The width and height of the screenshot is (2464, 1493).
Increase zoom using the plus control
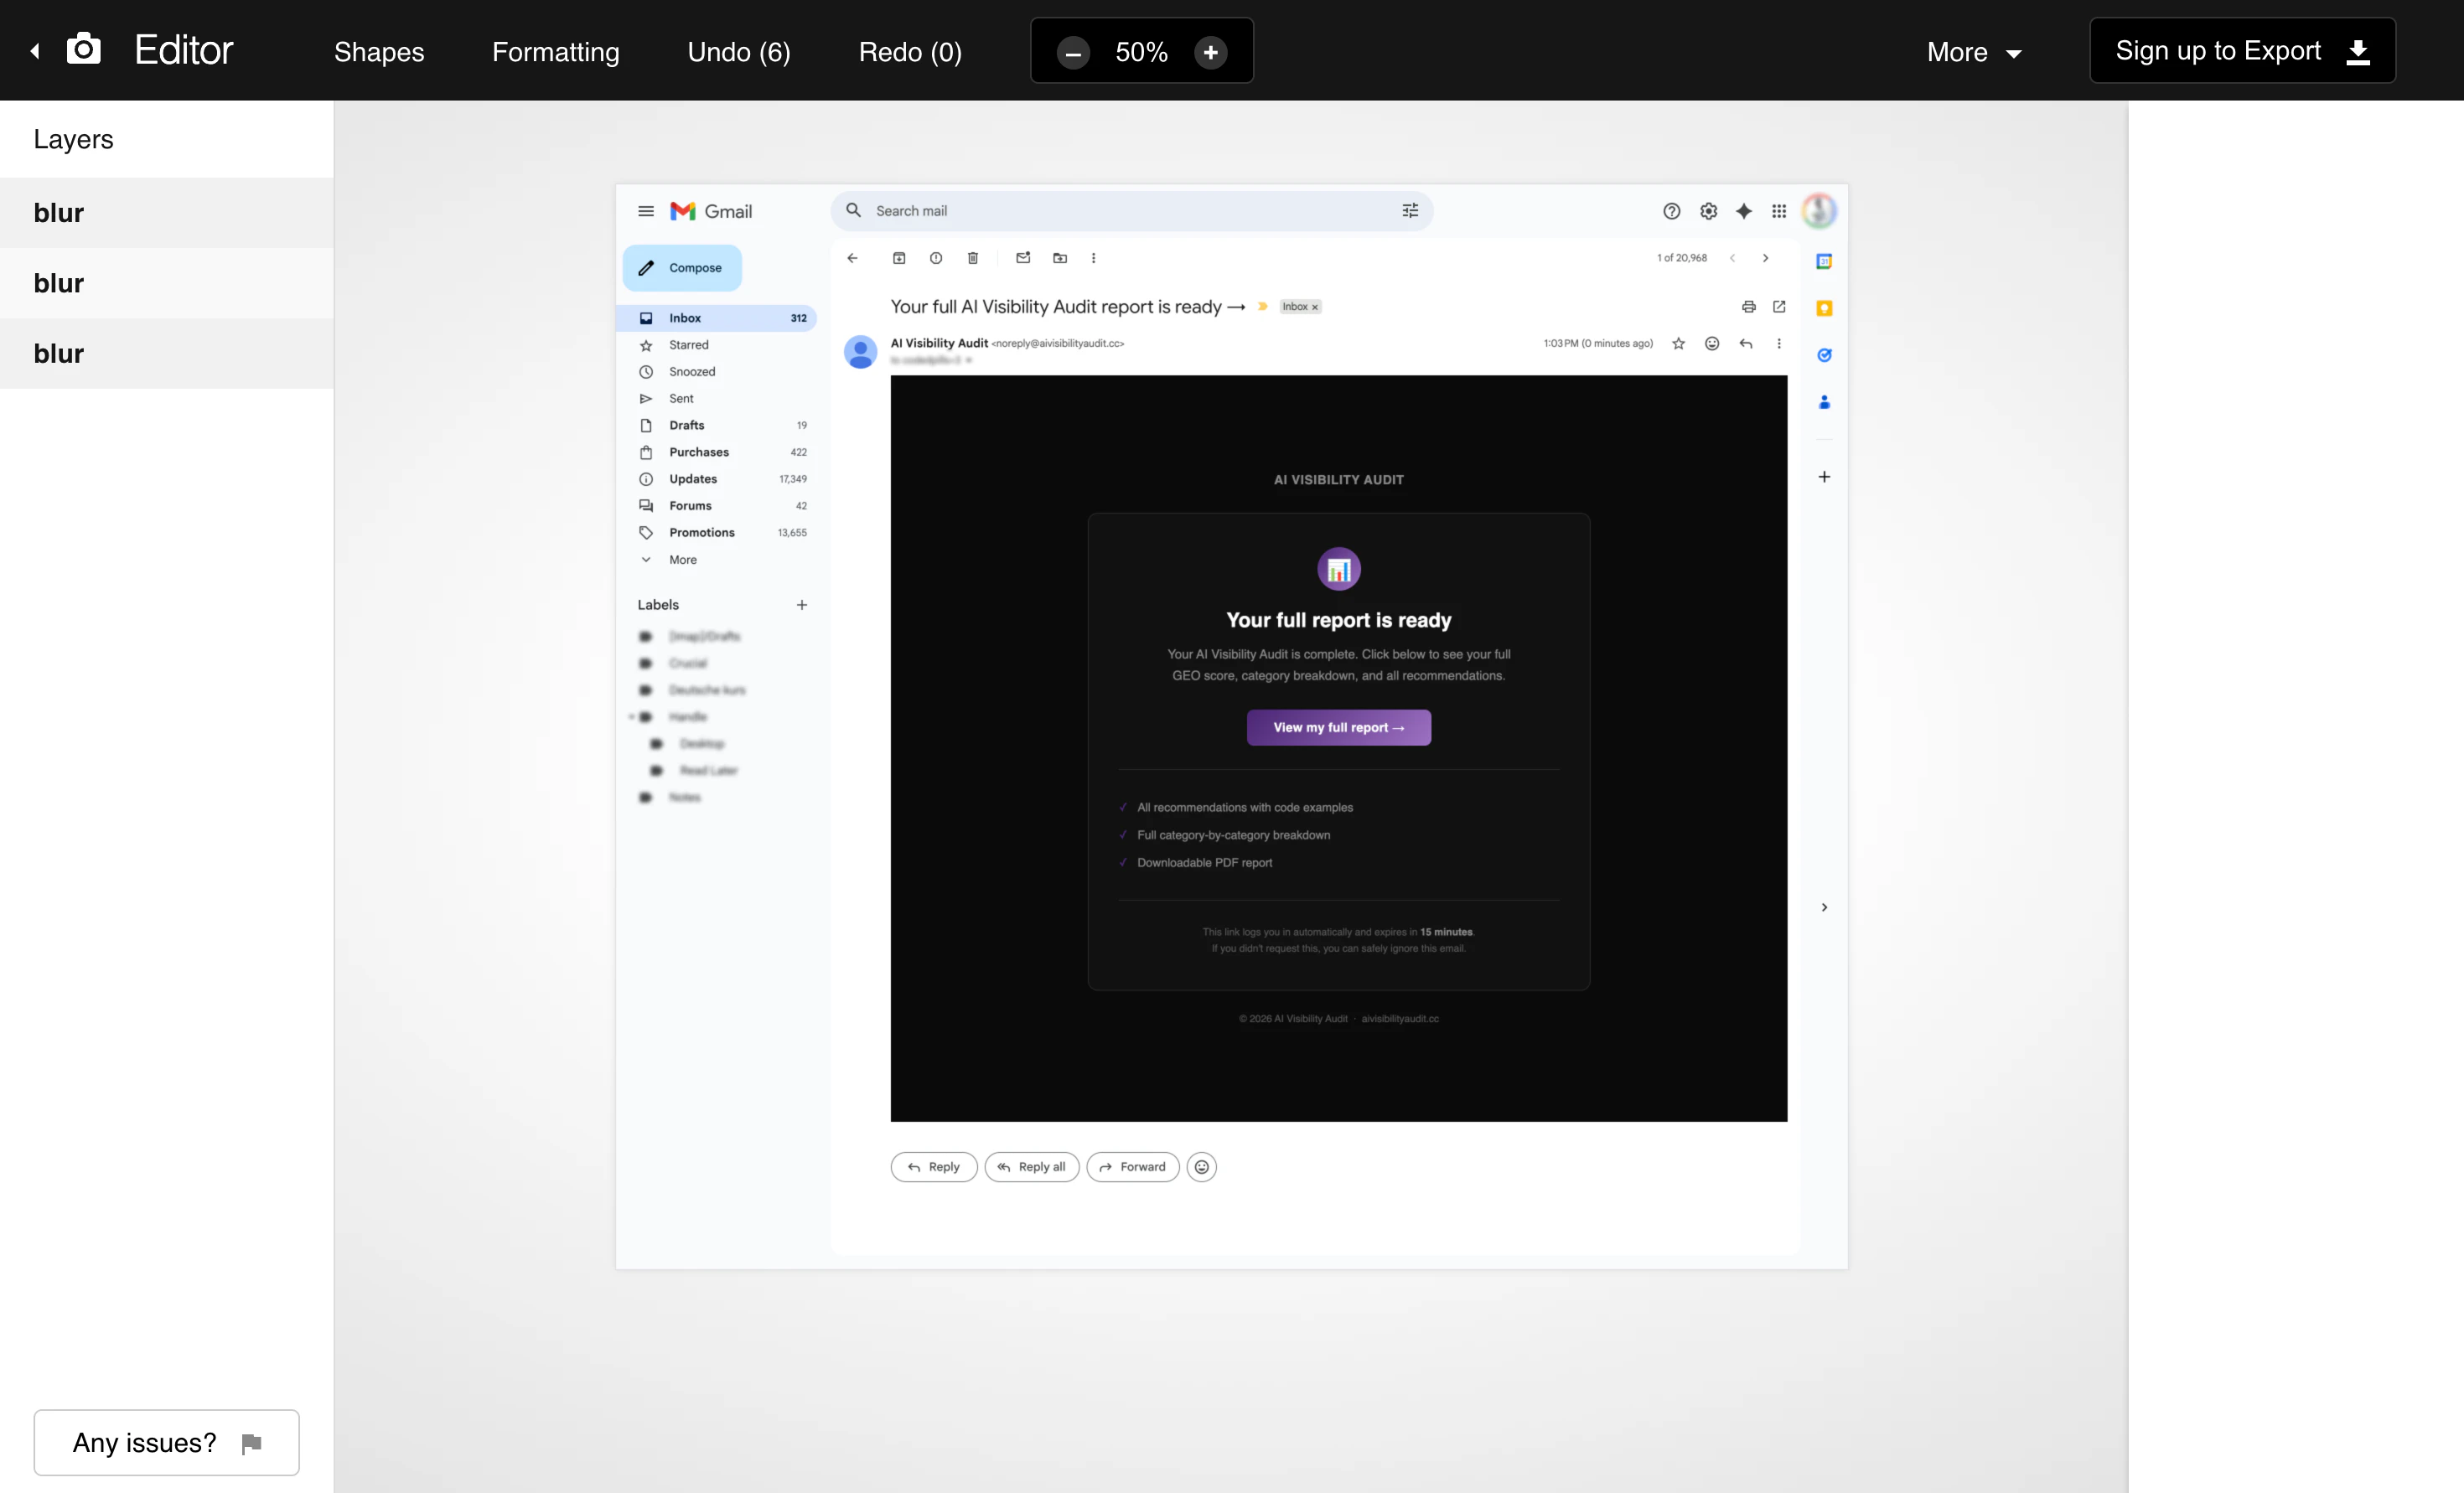[x=1210, y=52]
